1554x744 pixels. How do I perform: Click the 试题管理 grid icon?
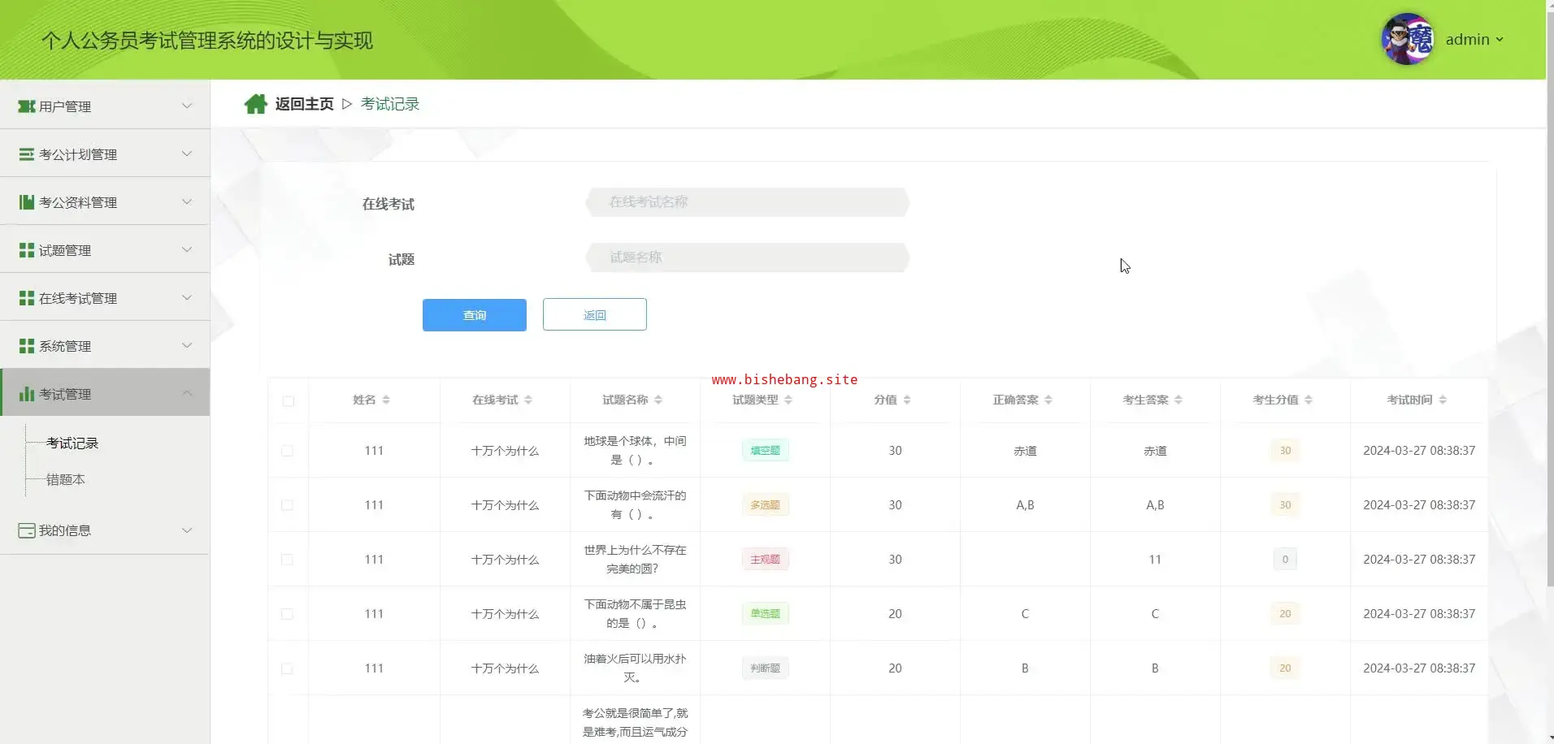click(x=27, y=250)
